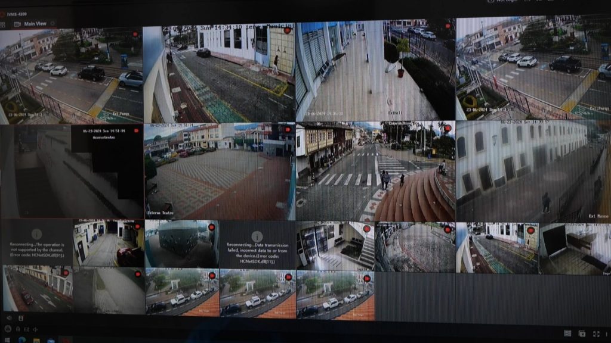Viewport: 611px width, 343px height.
Task: Click the camera icon beside Main View
Action: (x=17, y=24)
